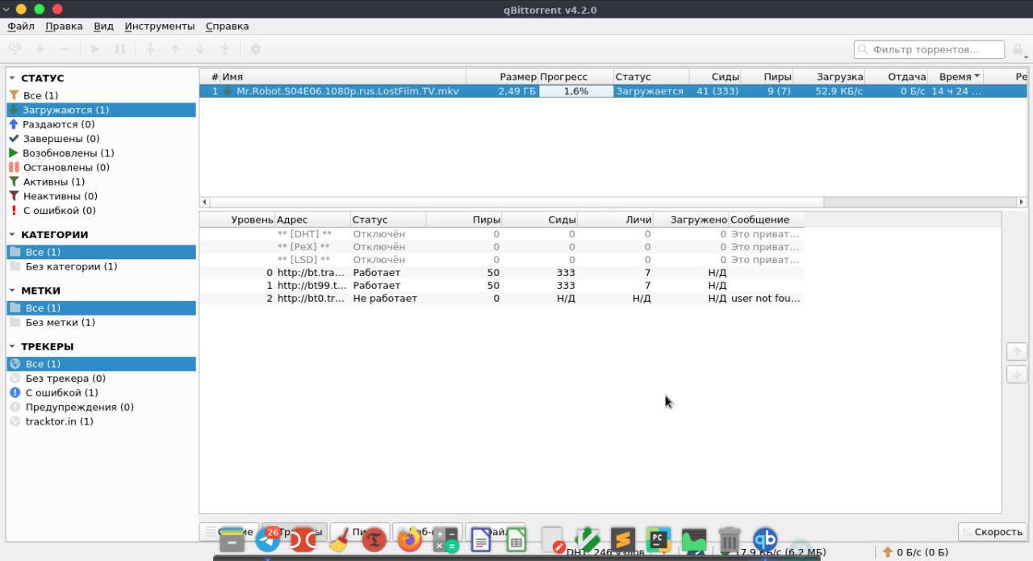Open the Правка menu
The width and height of the screenshot is (1033, 561).
click(64, 26)
